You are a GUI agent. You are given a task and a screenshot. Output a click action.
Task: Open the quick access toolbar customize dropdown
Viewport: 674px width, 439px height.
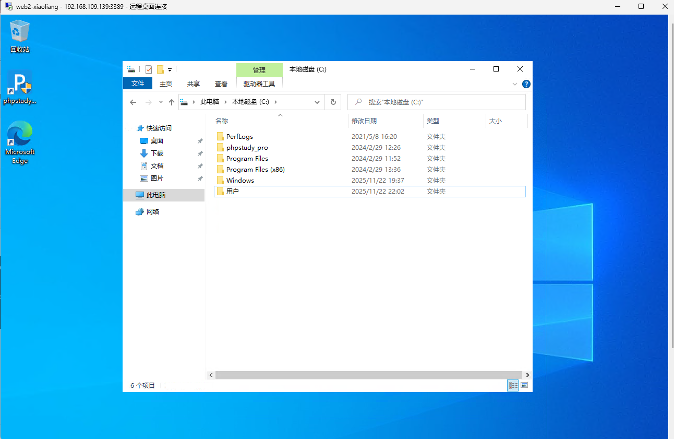tap(170, 70)
